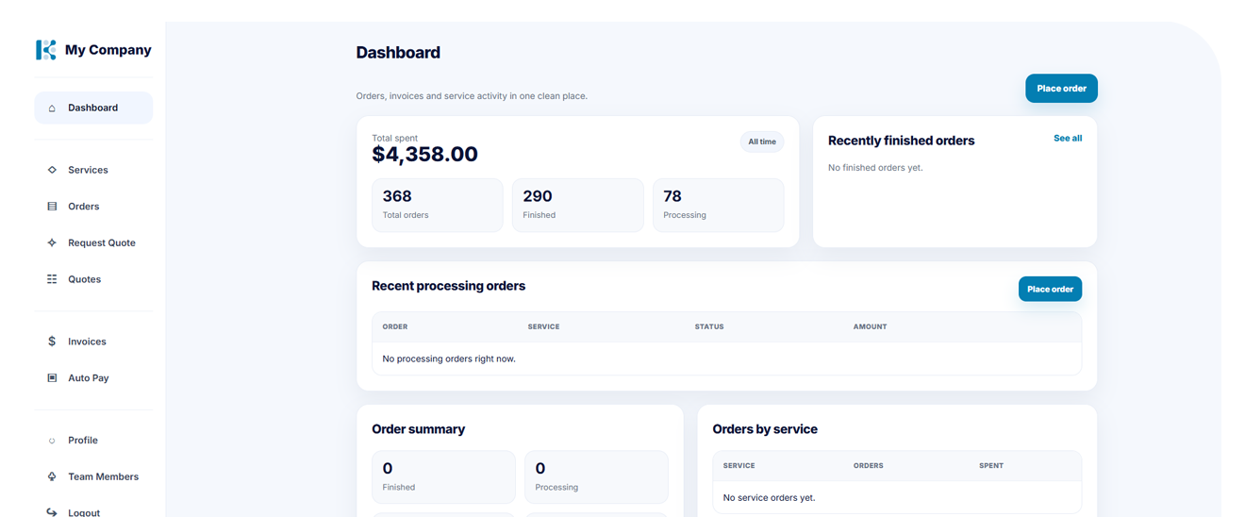This screenshot has height=517, width=1245.
Task: Click the Team Members icon
Action: click(x=52, y=477)
